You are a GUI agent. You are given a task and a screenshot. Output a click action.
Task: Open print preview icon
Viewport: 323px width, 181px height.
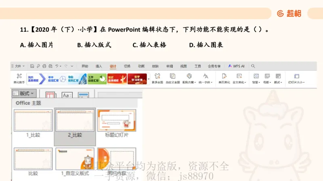tap(50, 66)
